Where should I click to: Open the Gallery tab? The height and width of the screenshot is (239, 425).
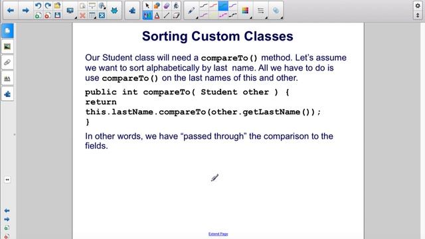click(x=7, y=46)
